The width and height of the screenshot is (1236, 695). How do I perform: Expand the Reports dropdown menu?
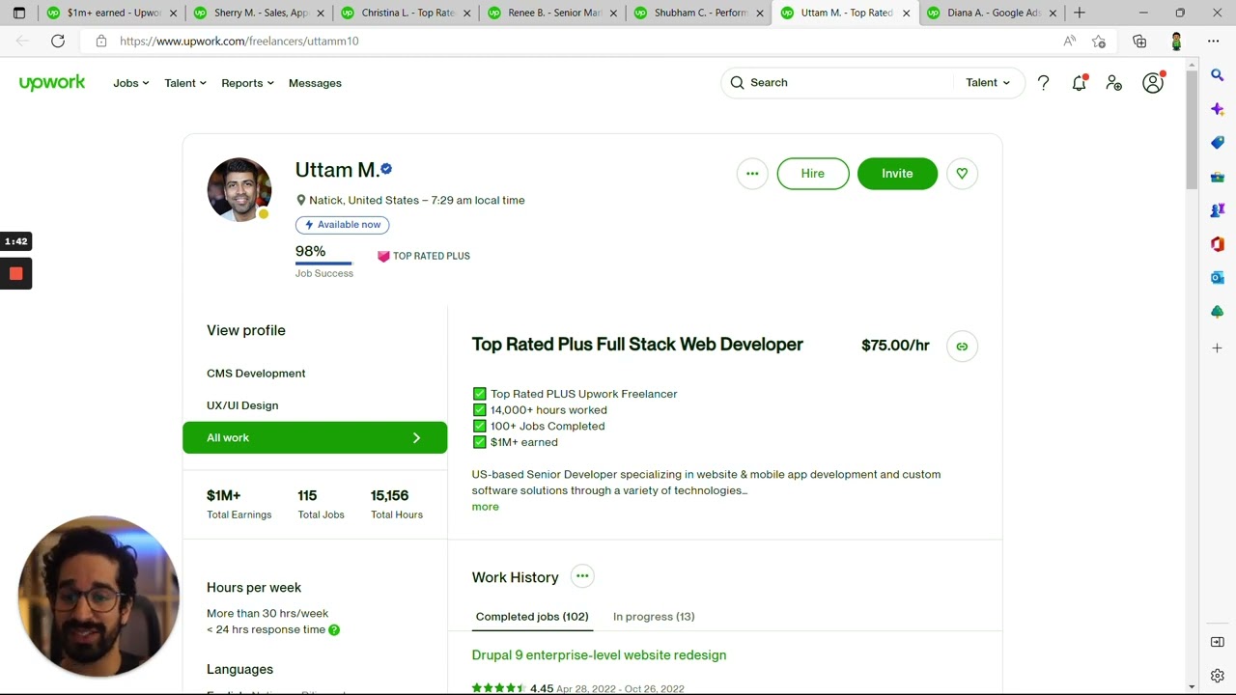tap(247, 83)
